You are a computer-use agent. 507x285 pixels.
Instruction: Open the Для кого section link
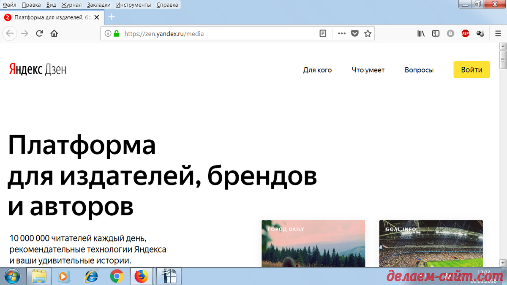(317, 70)
